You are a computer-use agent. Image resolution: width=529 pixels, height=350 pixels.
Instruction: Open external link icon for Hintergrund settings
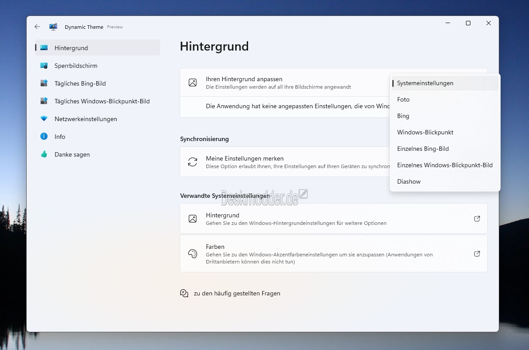(477, 219)
